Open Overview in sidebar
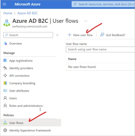 [16, 44]
